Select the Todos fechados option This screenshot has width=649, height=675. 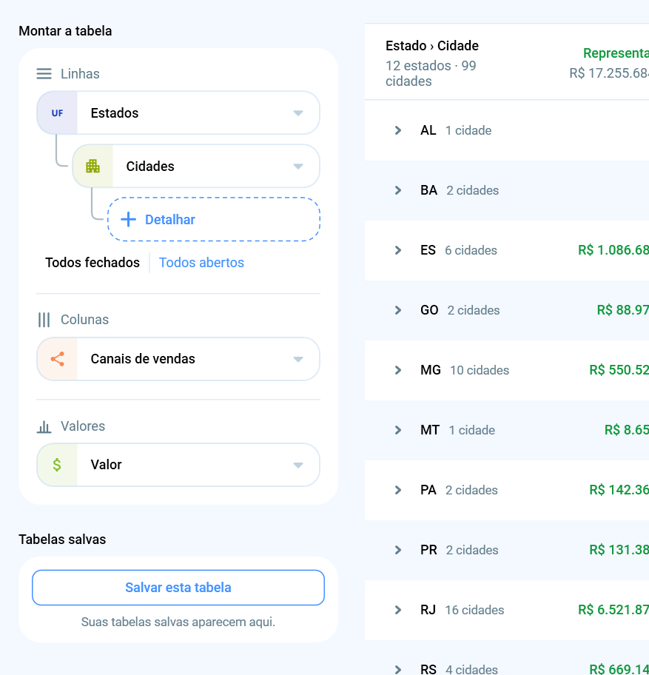coord(93,263)
